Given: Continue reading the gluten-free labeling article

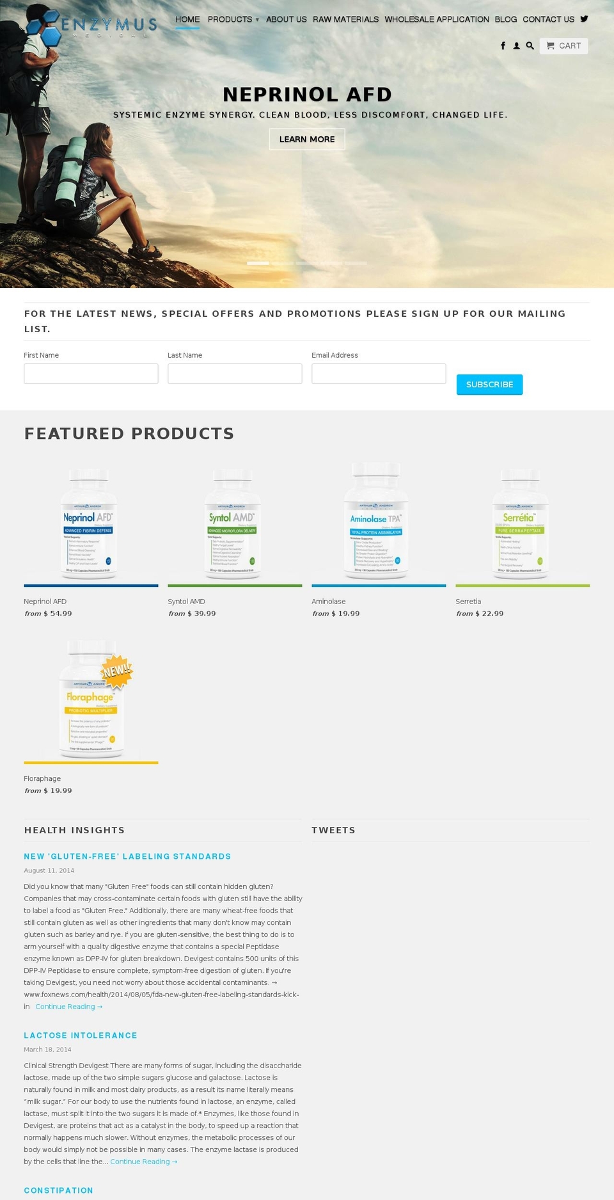Looking at the screenshot, I should click(x=68, y=1006).
